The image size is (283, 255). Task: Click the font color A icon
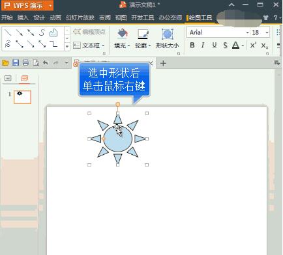[235, 45]
